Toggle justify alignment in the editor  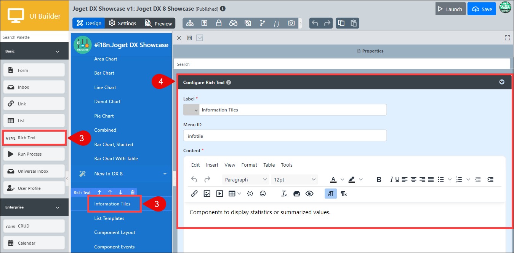click(431, 180)
